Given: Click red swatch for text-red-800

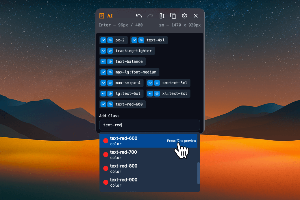Looking at the screenshot, I should (106, 168).
